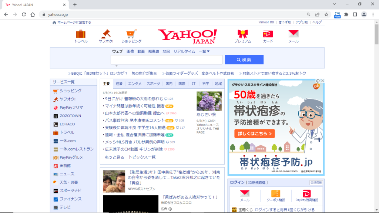This screenshot has height=213, width=379.
Task: Select the リアルタイム search type
Action: click(x=184, y=51)
